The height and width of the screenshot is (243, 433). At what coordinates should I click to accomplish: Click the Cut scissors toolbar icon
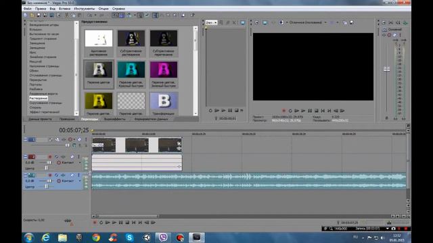click(66, 15)
